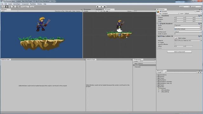Open the Transform component gear menu

click(201, 16)
